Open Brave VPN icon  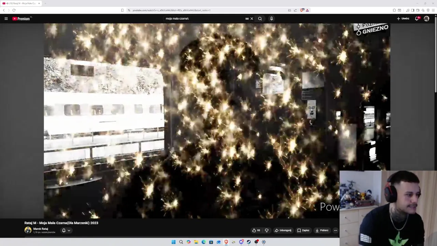point(428,10)
